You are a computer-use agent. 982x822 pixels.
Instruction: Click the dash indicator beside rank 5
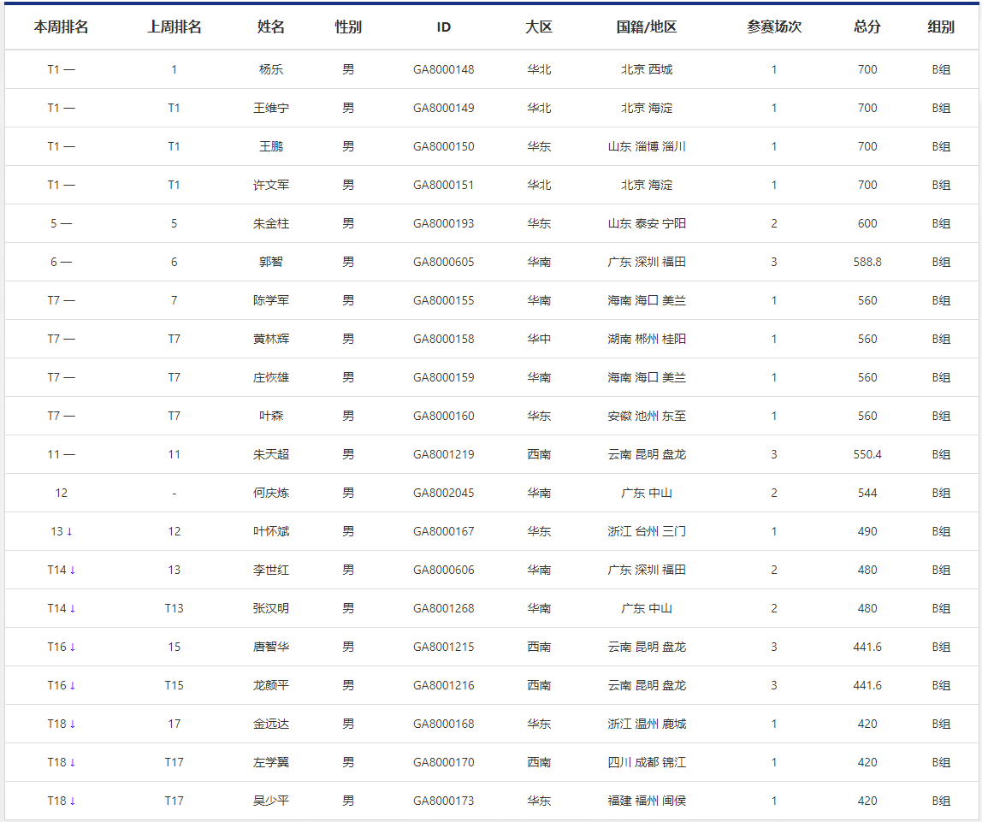[67, 223]
